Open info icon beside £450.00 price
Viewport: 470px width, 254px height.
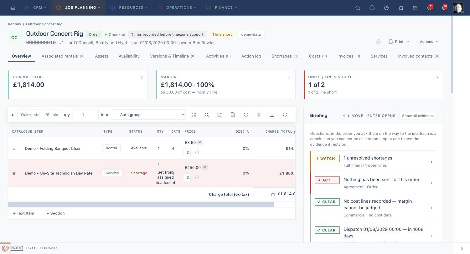(x=197, y=177)
